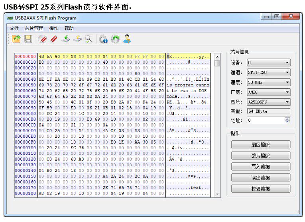
Task: Click the 整片擦除 button
Action: [261, 156]
